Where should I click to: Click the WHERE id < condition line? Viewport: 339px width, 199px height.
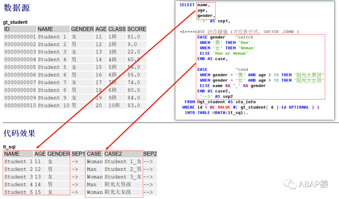click(250, 107)
